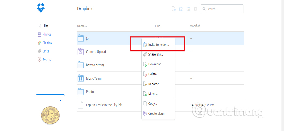Go to Links in the sidebar

(x=46, y=51)
